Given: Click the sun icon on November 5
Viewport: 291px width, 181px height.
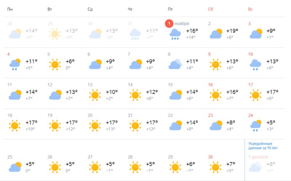Looking at the screenshot, I should (55, 64).
